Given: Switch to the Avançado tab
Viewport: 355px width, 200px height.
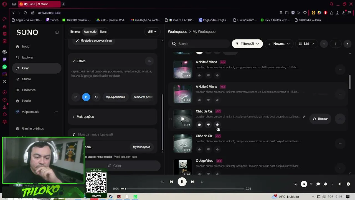Looking at the screenshot, I should click(90, 32).
